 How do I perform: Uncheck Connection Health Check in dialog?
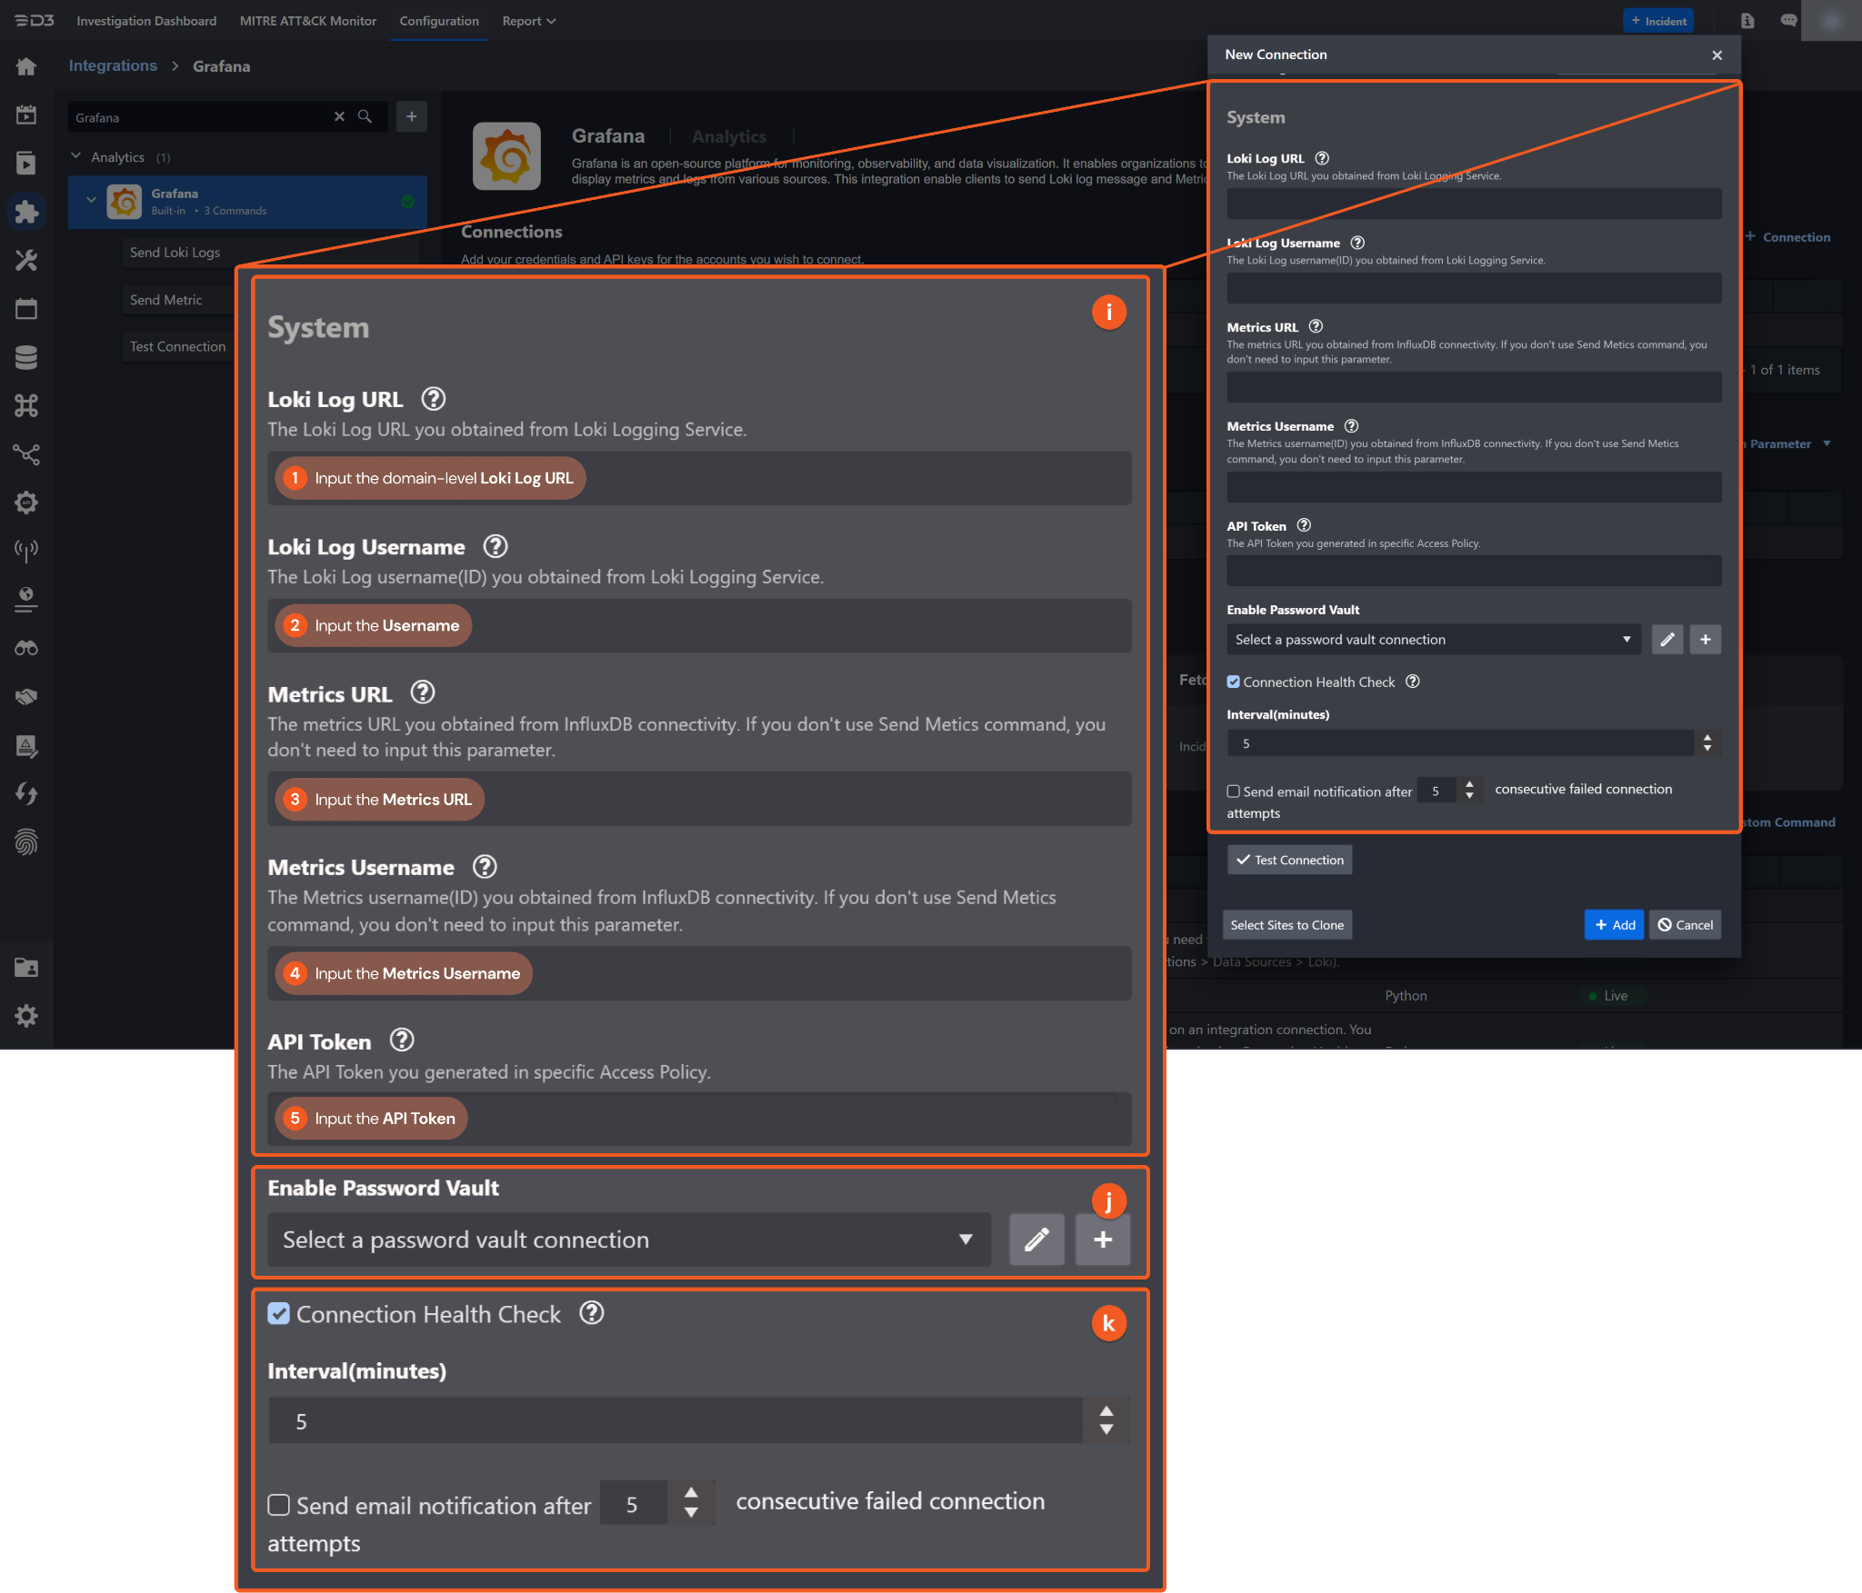coord(1234,682)
